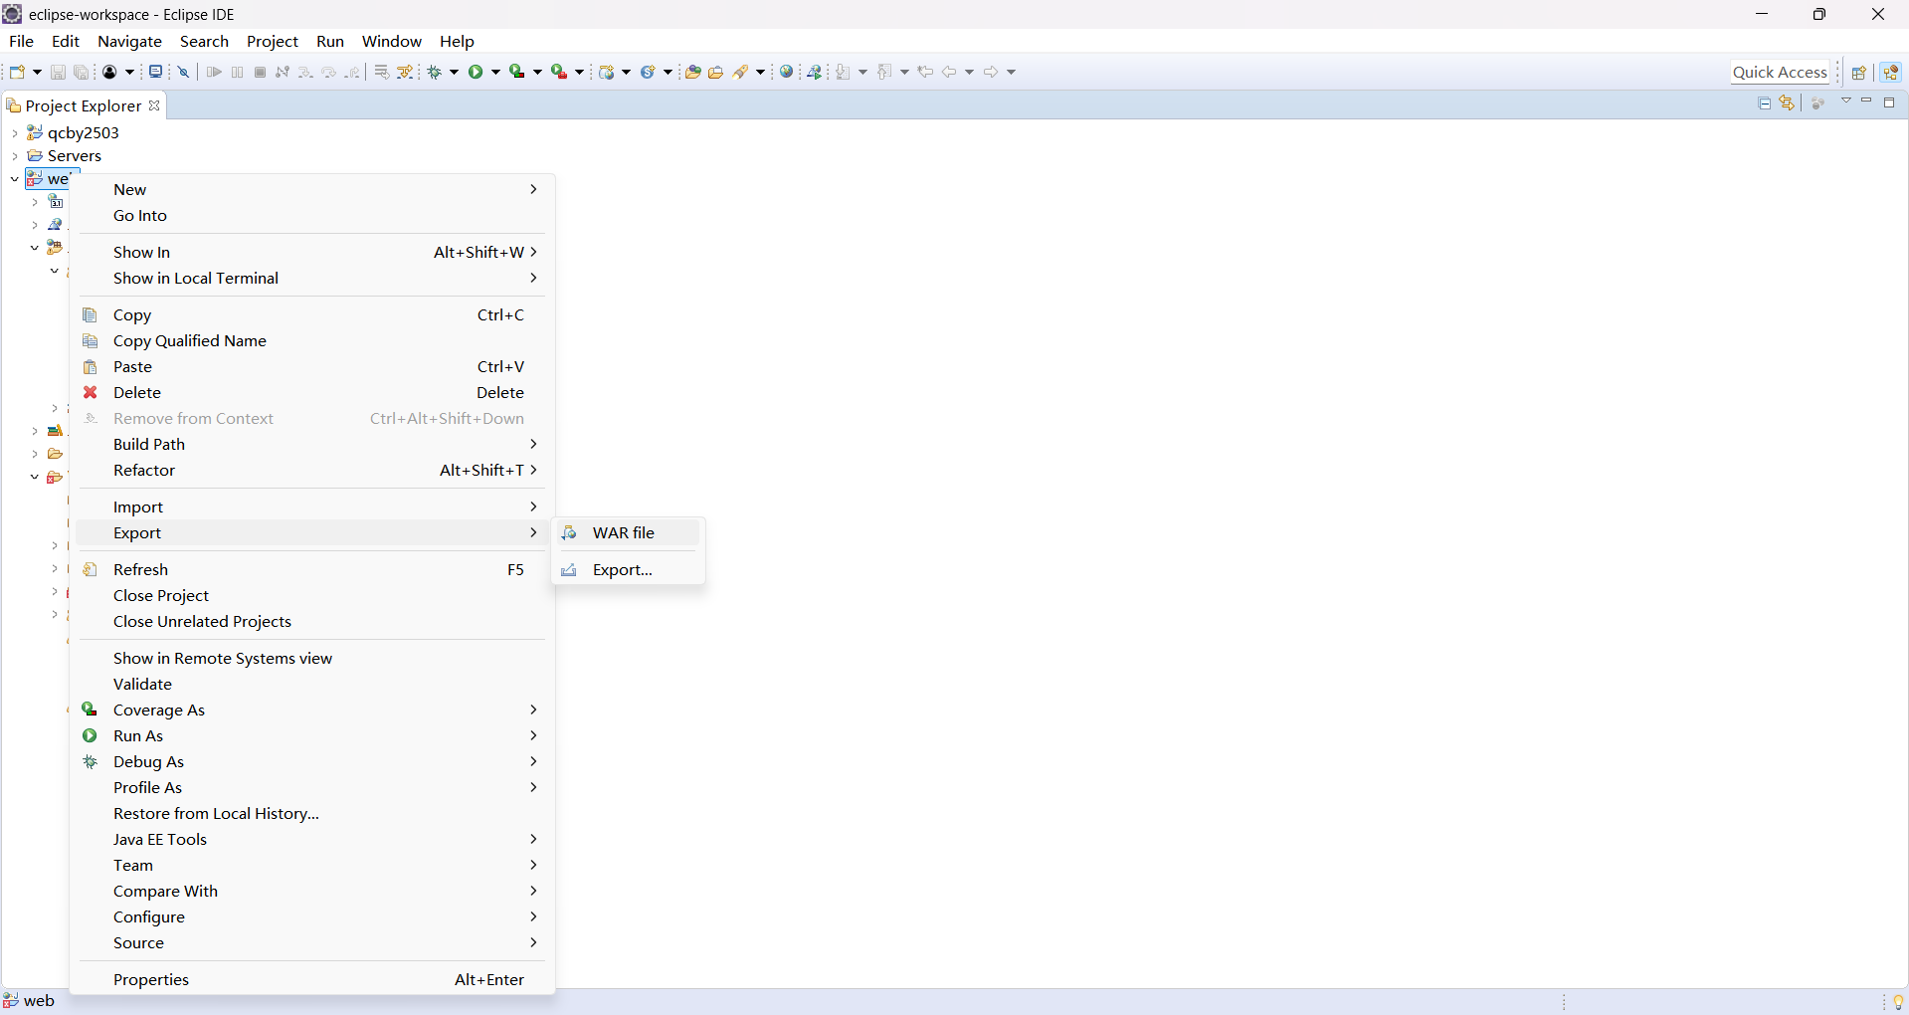The width and height of the screenshot is (1909, 1015).
Task: Click the New Dynamic Web Project icon
Action: tap(607, 72)
